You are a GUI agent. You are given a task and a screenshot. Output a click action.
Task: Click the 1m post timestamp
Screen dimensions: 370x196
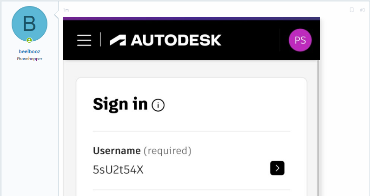66,10
